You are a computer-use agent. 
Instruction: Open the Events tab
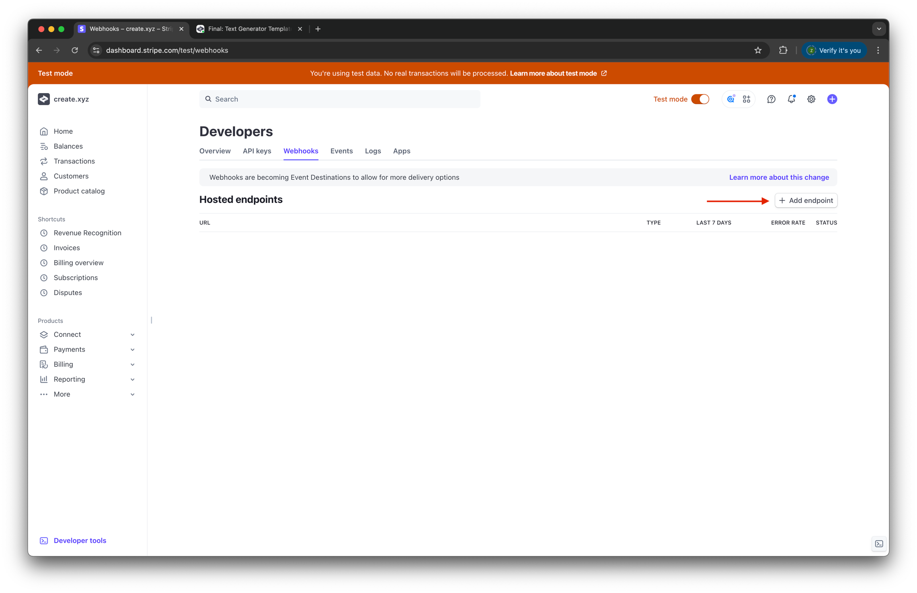tap(341, 151)
